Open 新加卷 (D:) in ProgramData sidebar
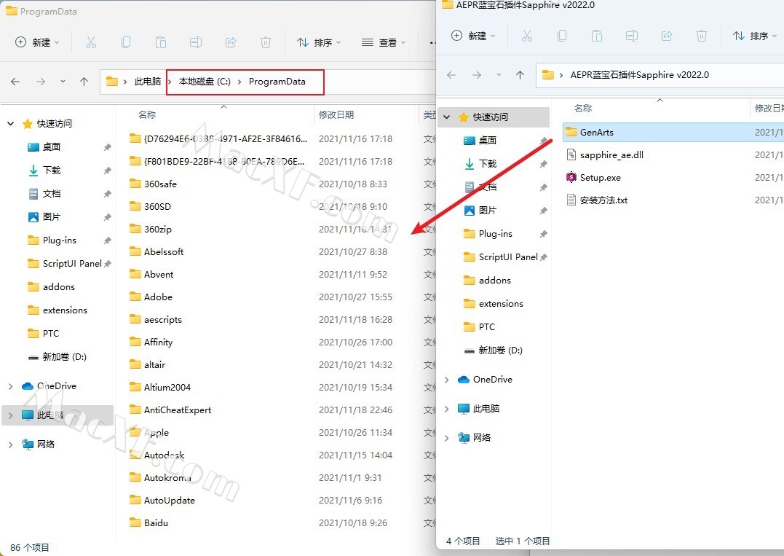This screenshot has width=784, height=556. pyautogui.click(x=65, y=357)
